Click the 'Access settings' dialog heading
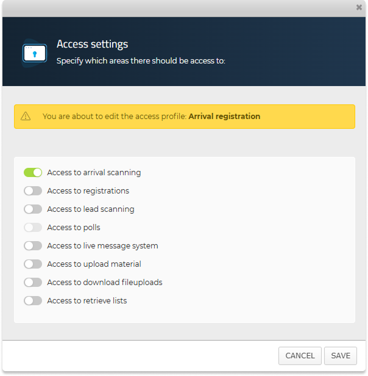 [x=92, y=44]
